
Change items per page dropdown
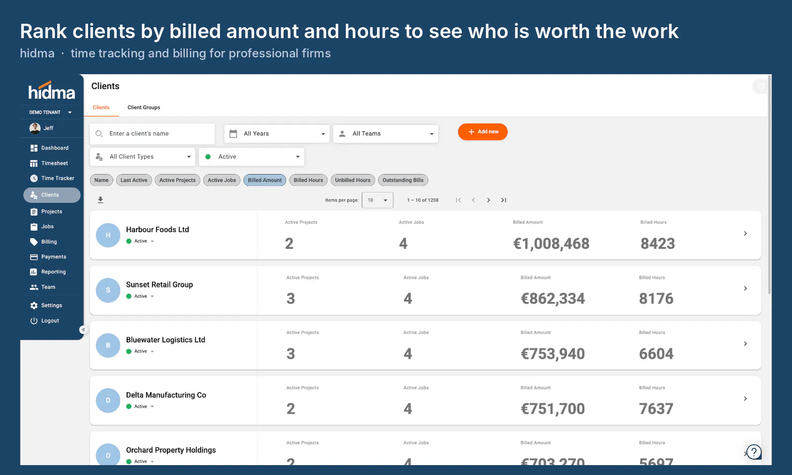point(378,200)
